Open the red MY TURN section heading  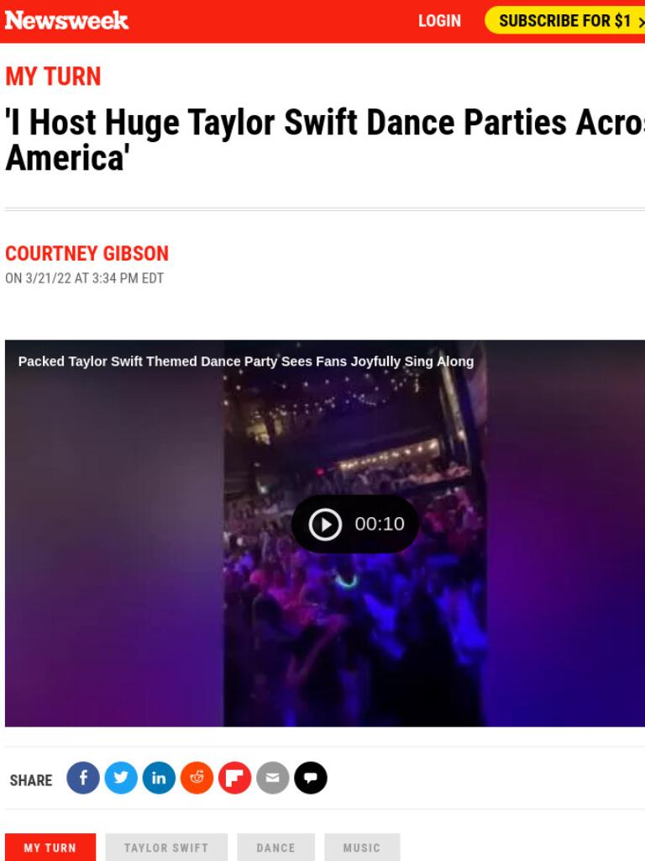[53, 77]
